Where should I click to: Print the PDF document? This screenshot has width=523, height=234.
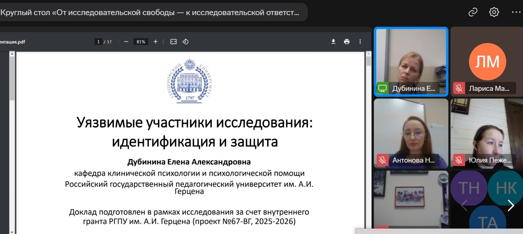(x=347, y=42)
